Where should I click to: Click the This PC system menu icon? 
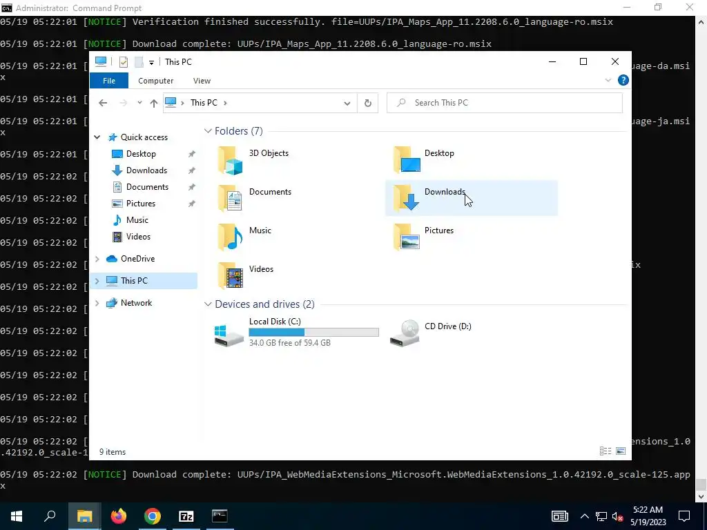(101, 61)
